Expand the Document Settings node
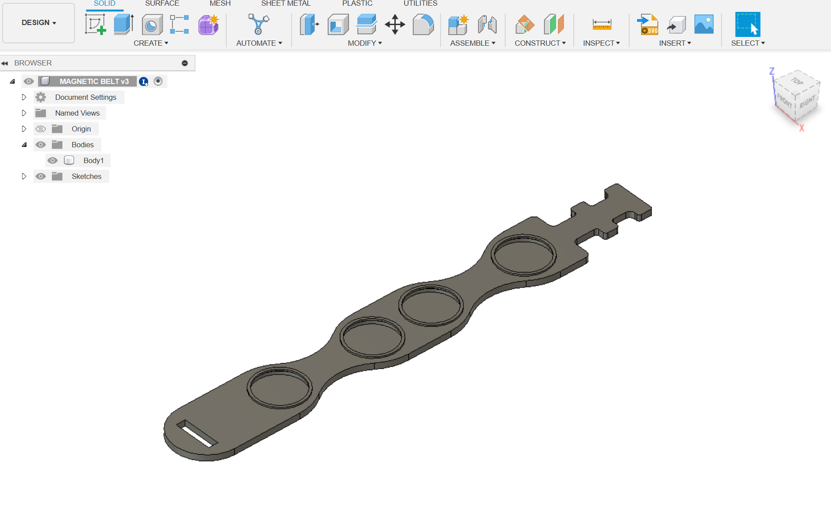This screenshot has height=524, width=831. pyautogui.click(x=24, y=97)
